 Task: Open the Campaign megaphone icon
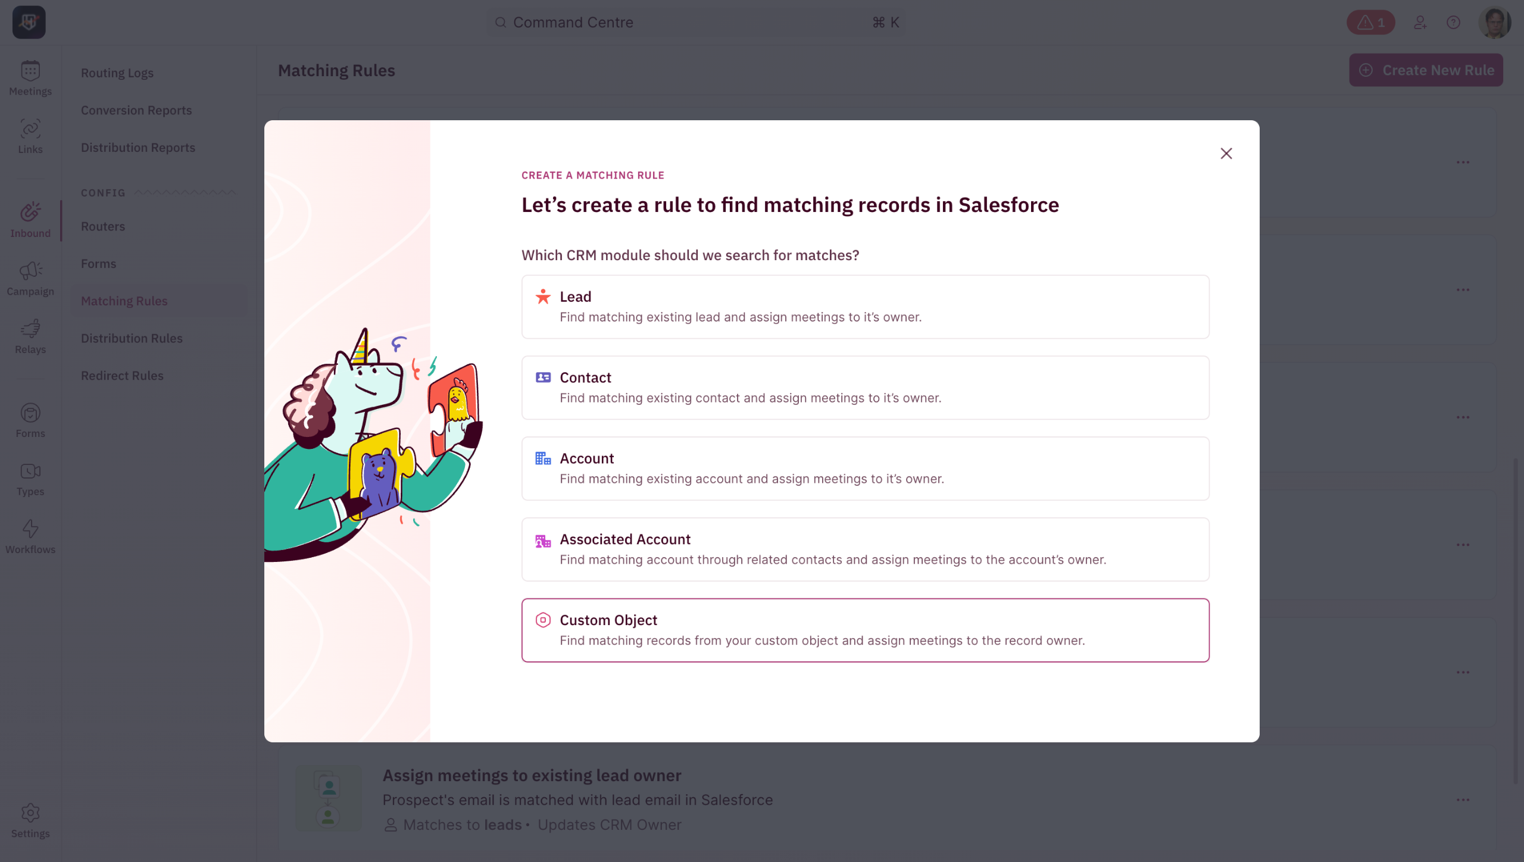(30, 279)
